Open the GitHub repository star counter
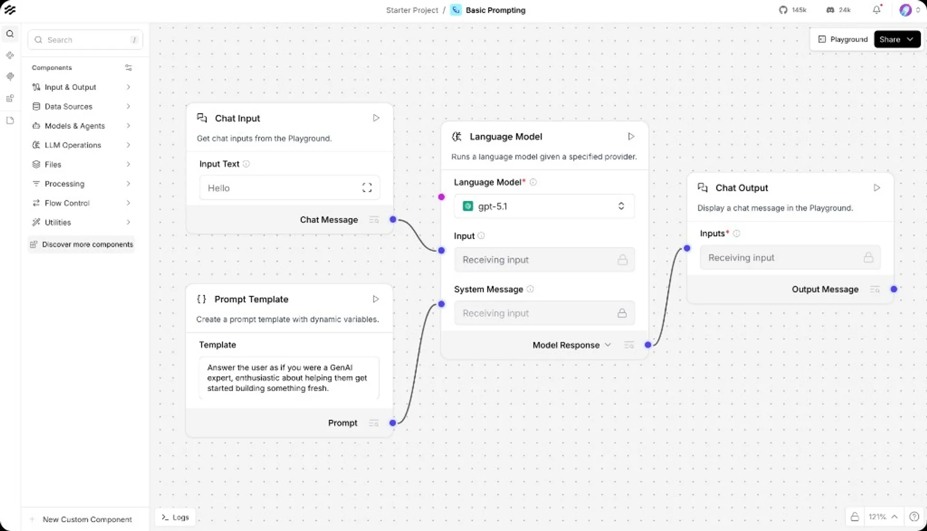Screen dimensions: 927x531 [x=793, y=10]
